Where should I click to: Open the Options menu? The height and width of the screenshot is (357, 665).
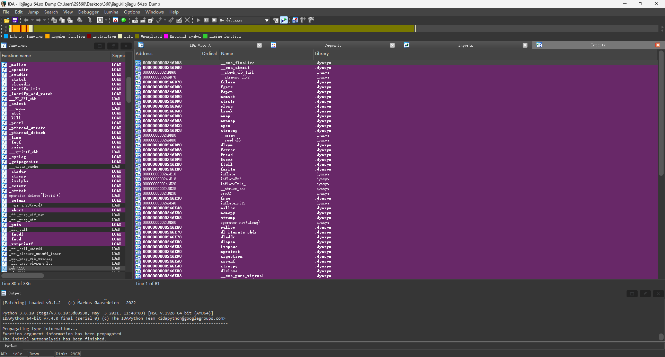coord(132,12)
